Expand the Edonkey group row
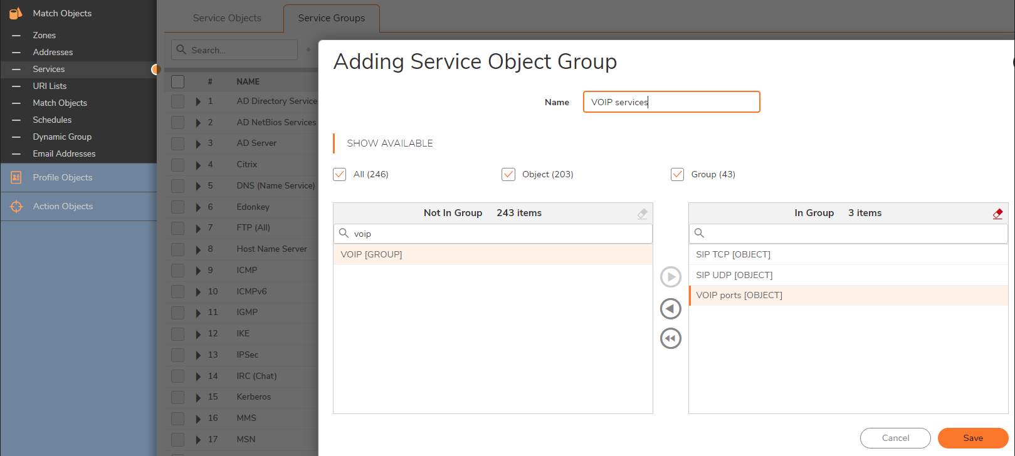The image size is (1015, 456). click(198, 207)
